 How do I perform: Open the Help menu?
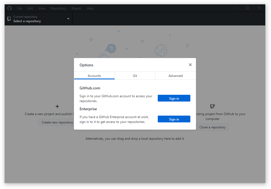pos(90,8)
